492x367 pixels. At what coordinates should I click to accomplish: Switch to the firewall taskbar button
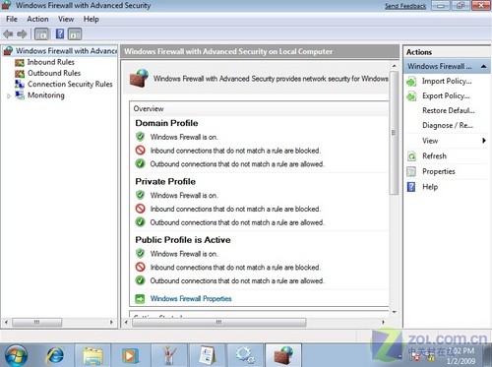[x=283, y=355]
